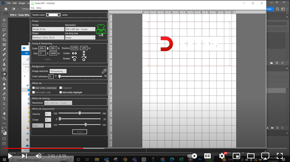The image size is (290, 162).
Task: Expand the Resolution dropdown
Action: pos(80,29)
